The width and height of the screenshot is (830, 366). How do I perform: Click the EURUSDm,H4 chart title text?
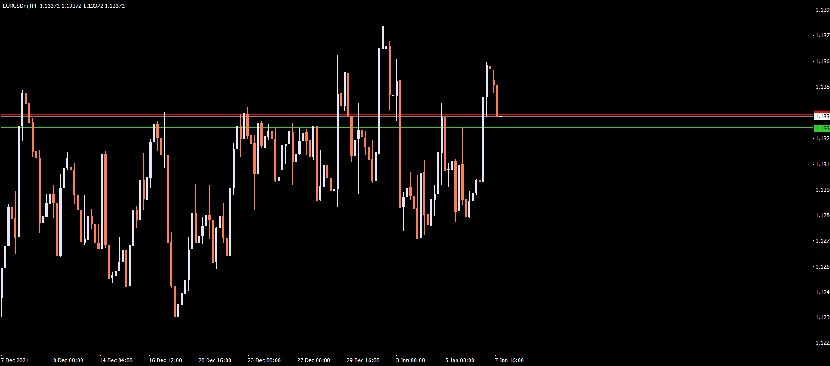[19, 6]
